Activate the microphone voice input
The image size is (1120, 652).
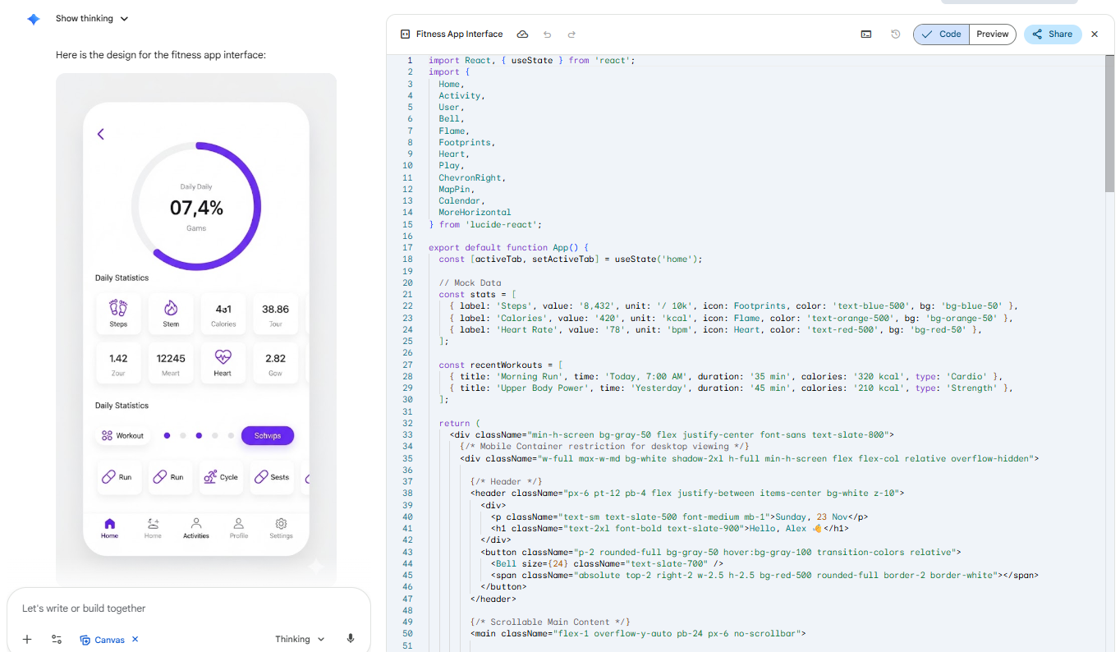click(351, 639)
